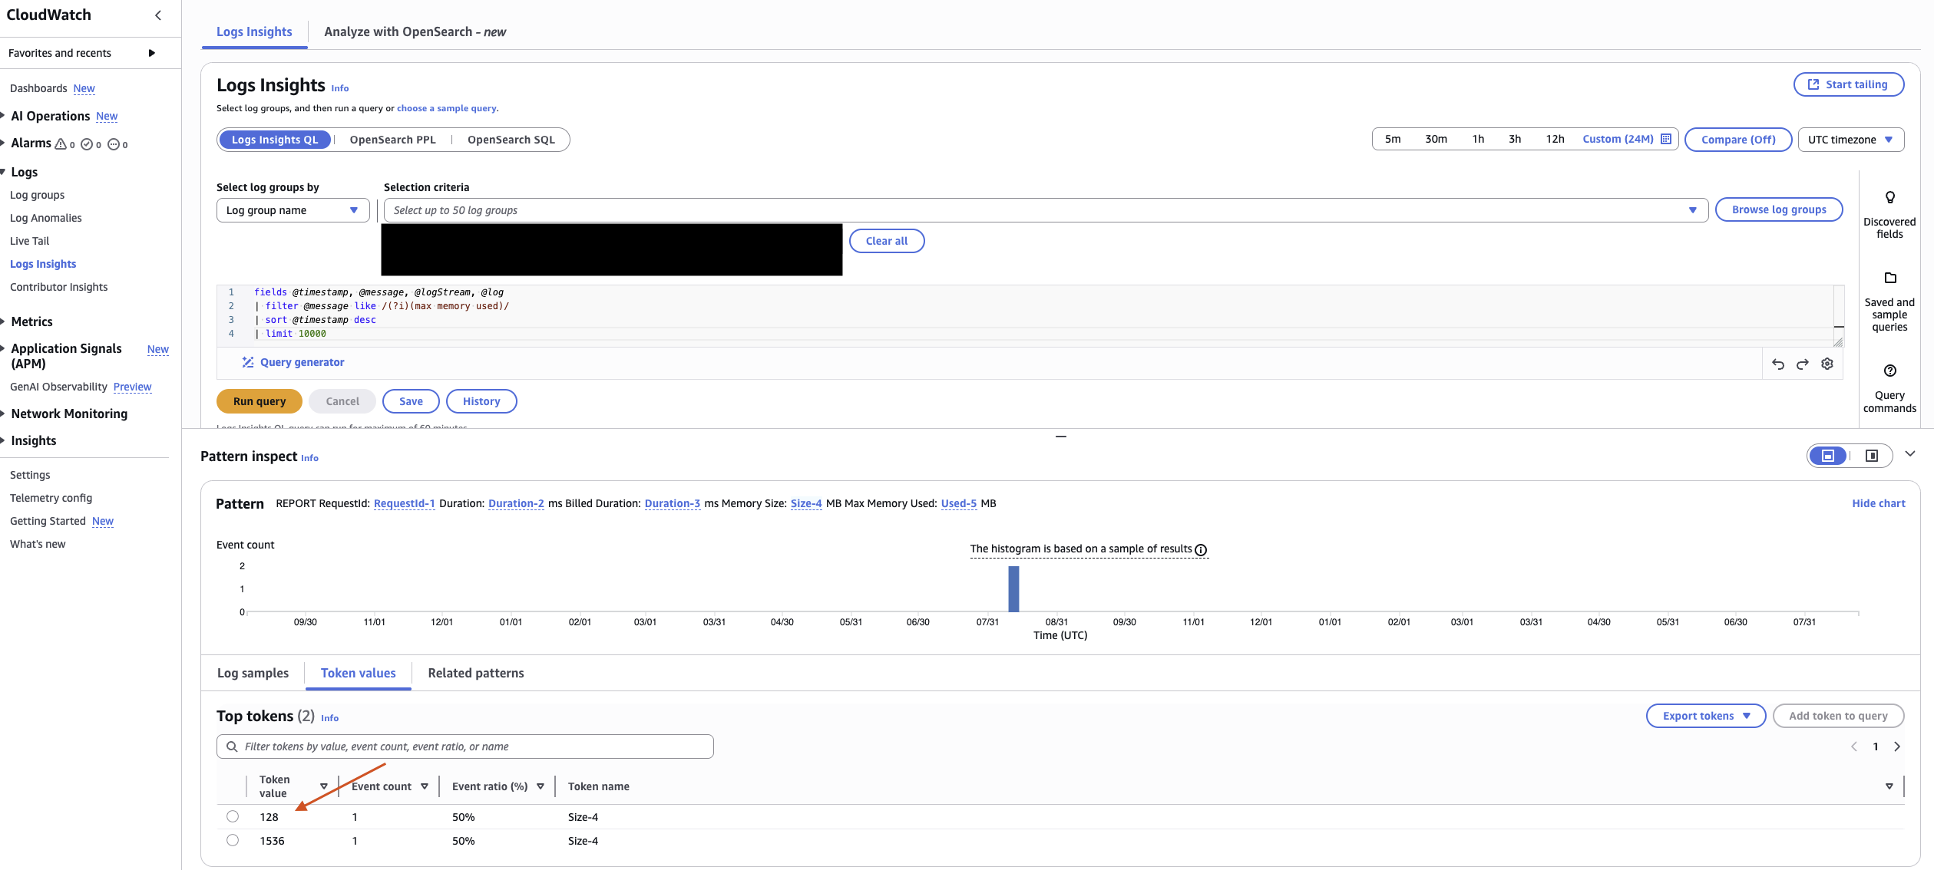This screenshot has width=1934, height=870.
Task: Open the query editor settings gear
Action: point(1827,364)
